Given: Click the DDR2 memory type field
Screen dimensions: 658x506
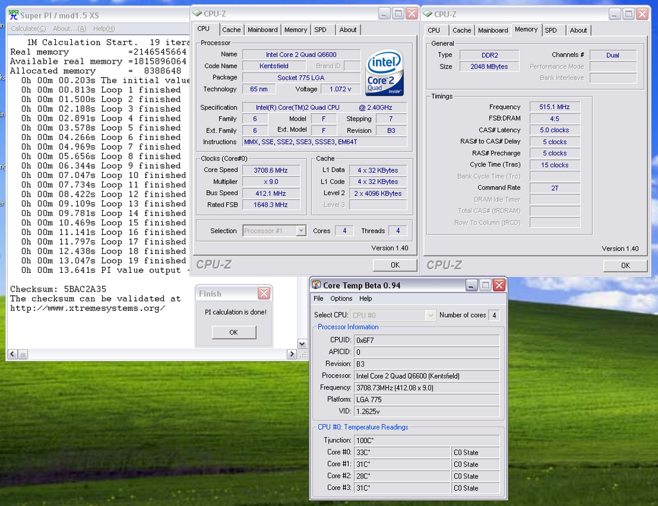Looking at the screenshot, I should (x=489, y=55).
